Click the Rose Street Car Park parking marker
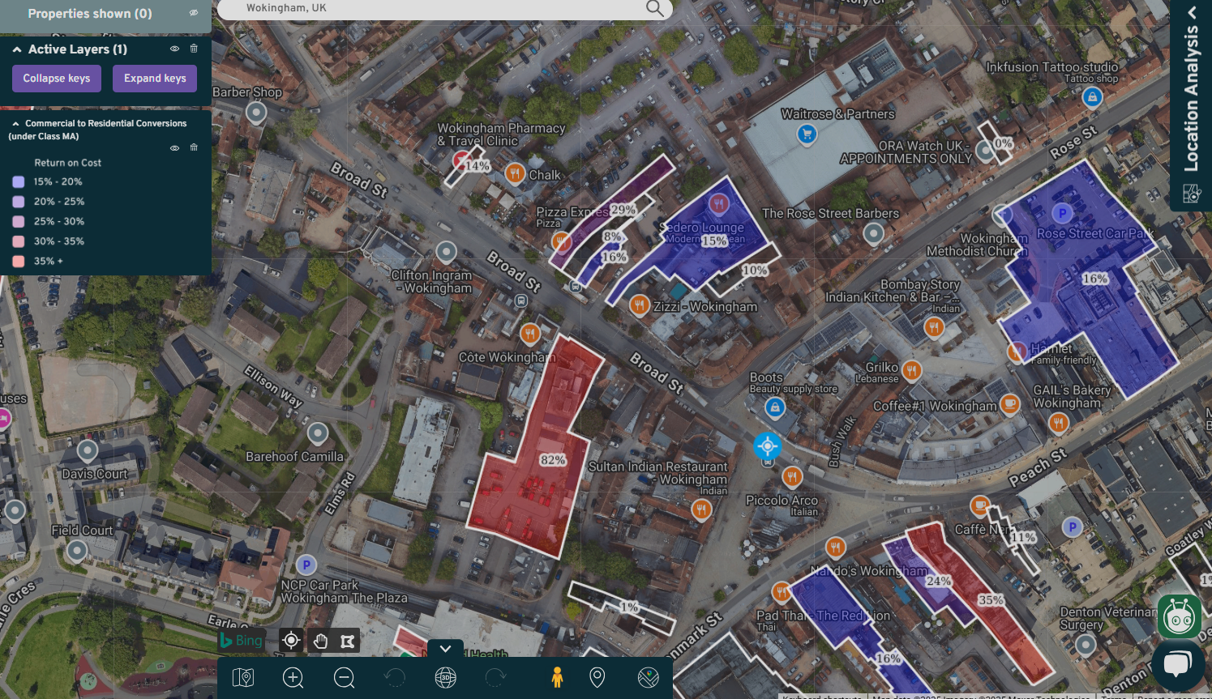The image size is (1212, 699). click(x=1062, y=213)
